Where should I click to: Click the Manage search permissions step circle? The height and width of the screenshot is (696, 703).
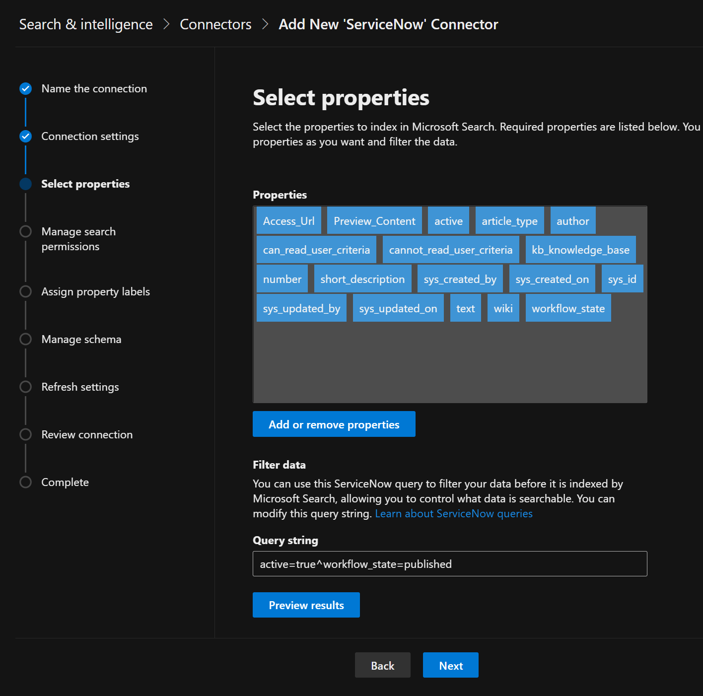[25, 231]
